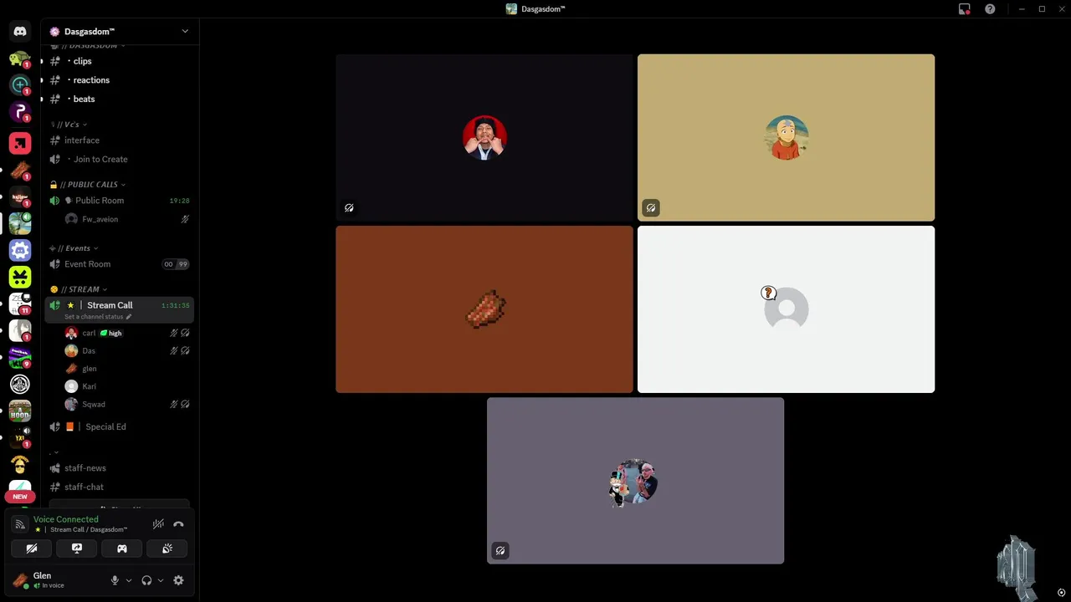Click Set a channel status

pos(94,317)
